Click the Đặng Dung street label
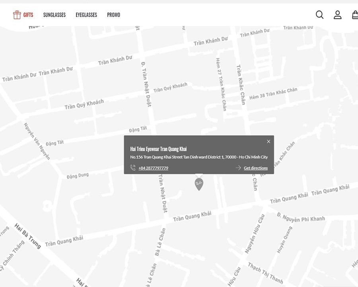 coord(78,176)
